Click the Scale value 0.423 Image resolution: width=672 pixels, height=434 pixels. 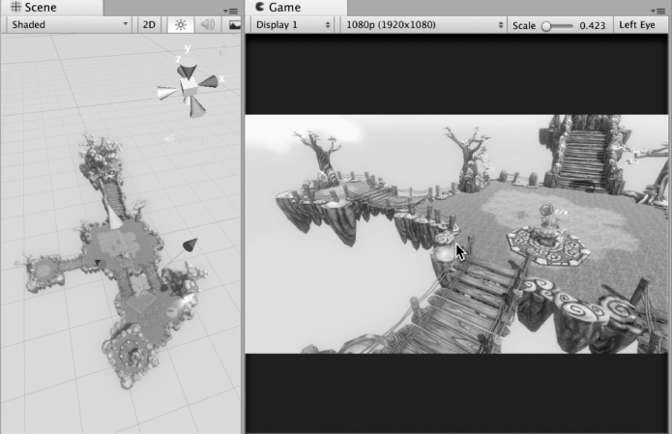pos(593,26)
